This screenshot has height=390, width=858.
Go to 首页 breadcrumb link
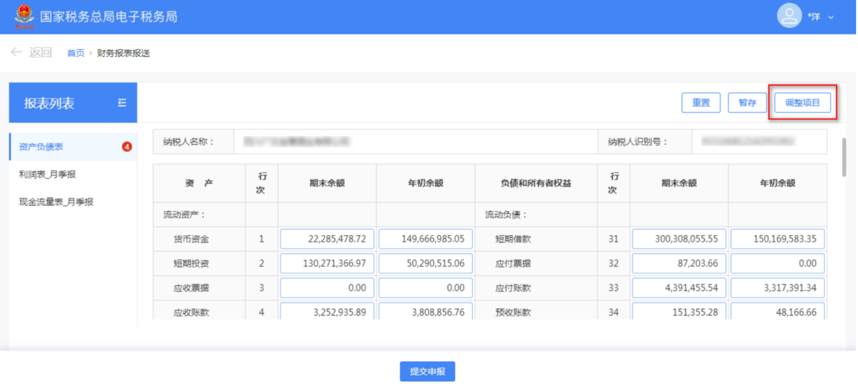[x=75, y=53]
